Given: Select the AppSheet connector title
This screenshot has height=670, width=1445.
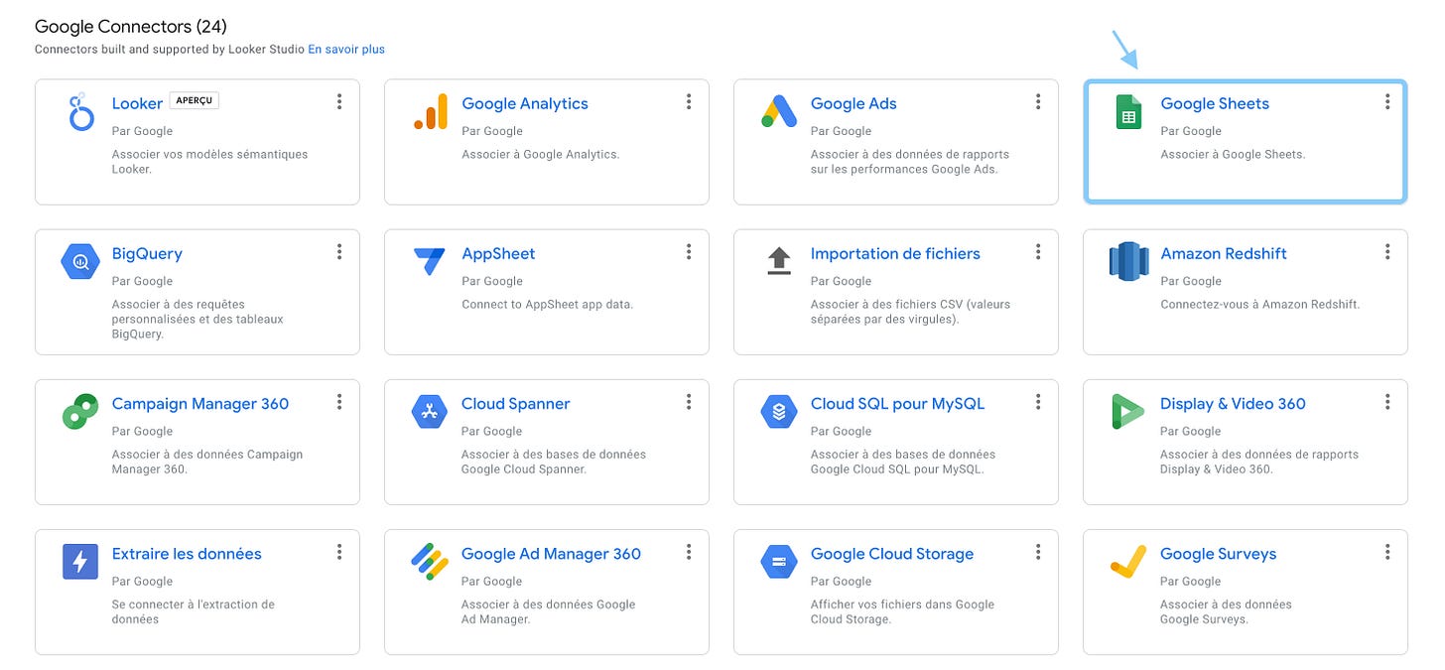Looking at the screenshot, I should click(x=498, y=253).
